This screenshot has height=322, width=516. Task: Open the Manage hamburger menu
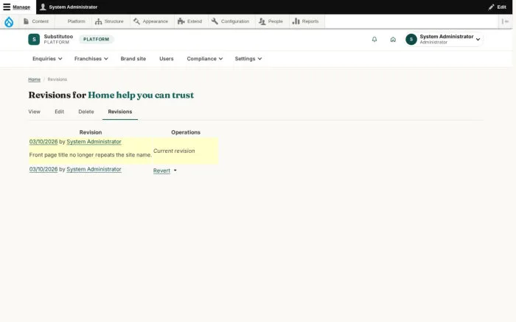pos(17,7)
